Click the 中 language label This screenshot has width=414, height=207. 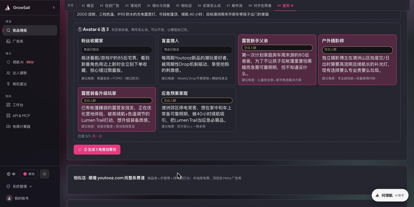point(14,174)
